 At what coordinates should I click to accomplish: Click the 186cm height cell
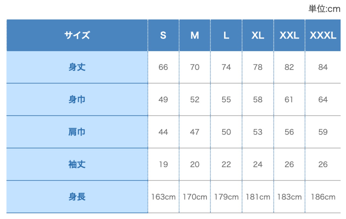pyautogui.click(x=323, y=197)
